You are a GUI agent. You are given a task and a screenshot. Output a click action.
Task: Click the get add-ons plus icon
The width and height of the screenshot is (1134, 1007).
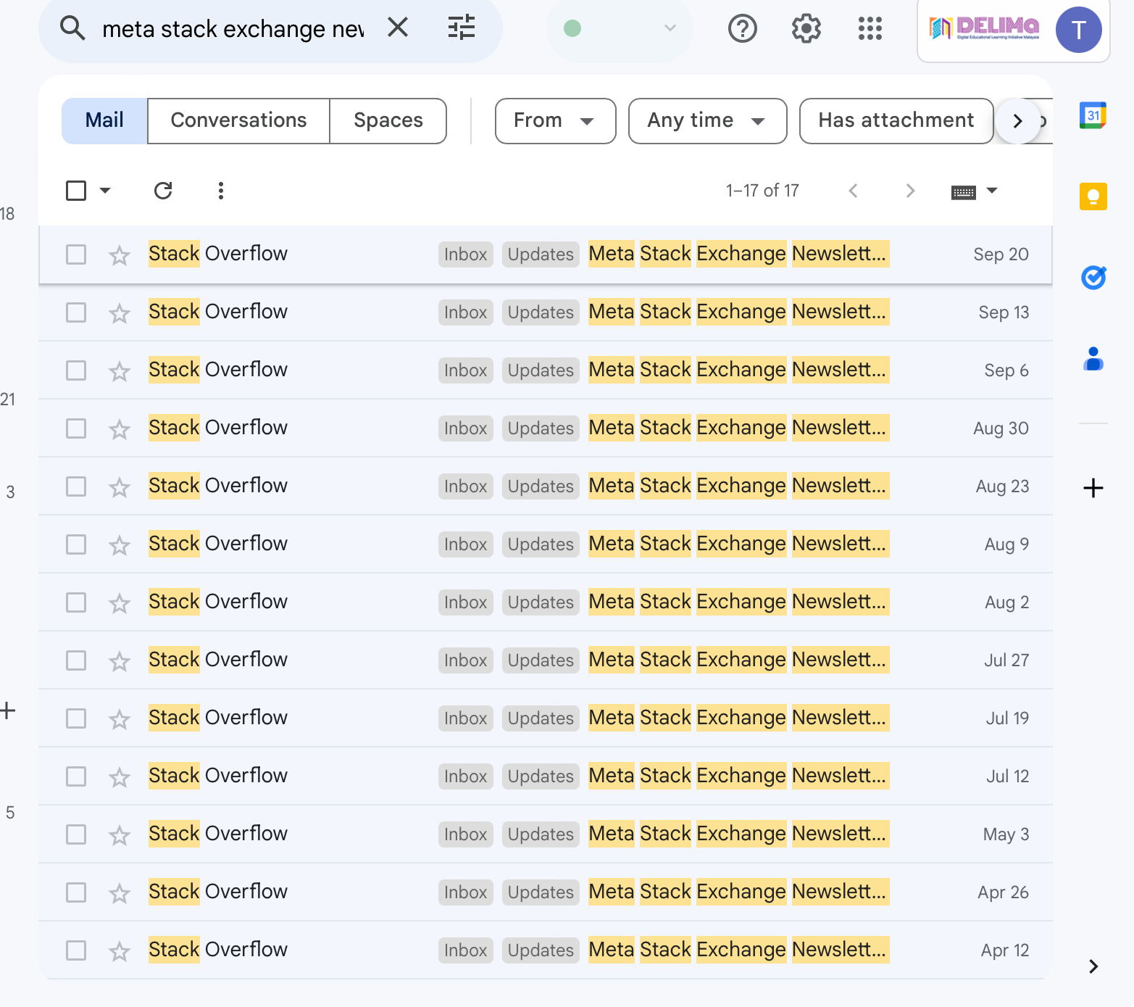coord(1093,488)
